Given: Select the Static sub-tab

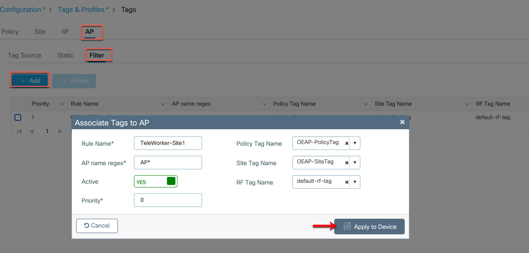Looking at the screenshot, I should [x=65, y=55].
